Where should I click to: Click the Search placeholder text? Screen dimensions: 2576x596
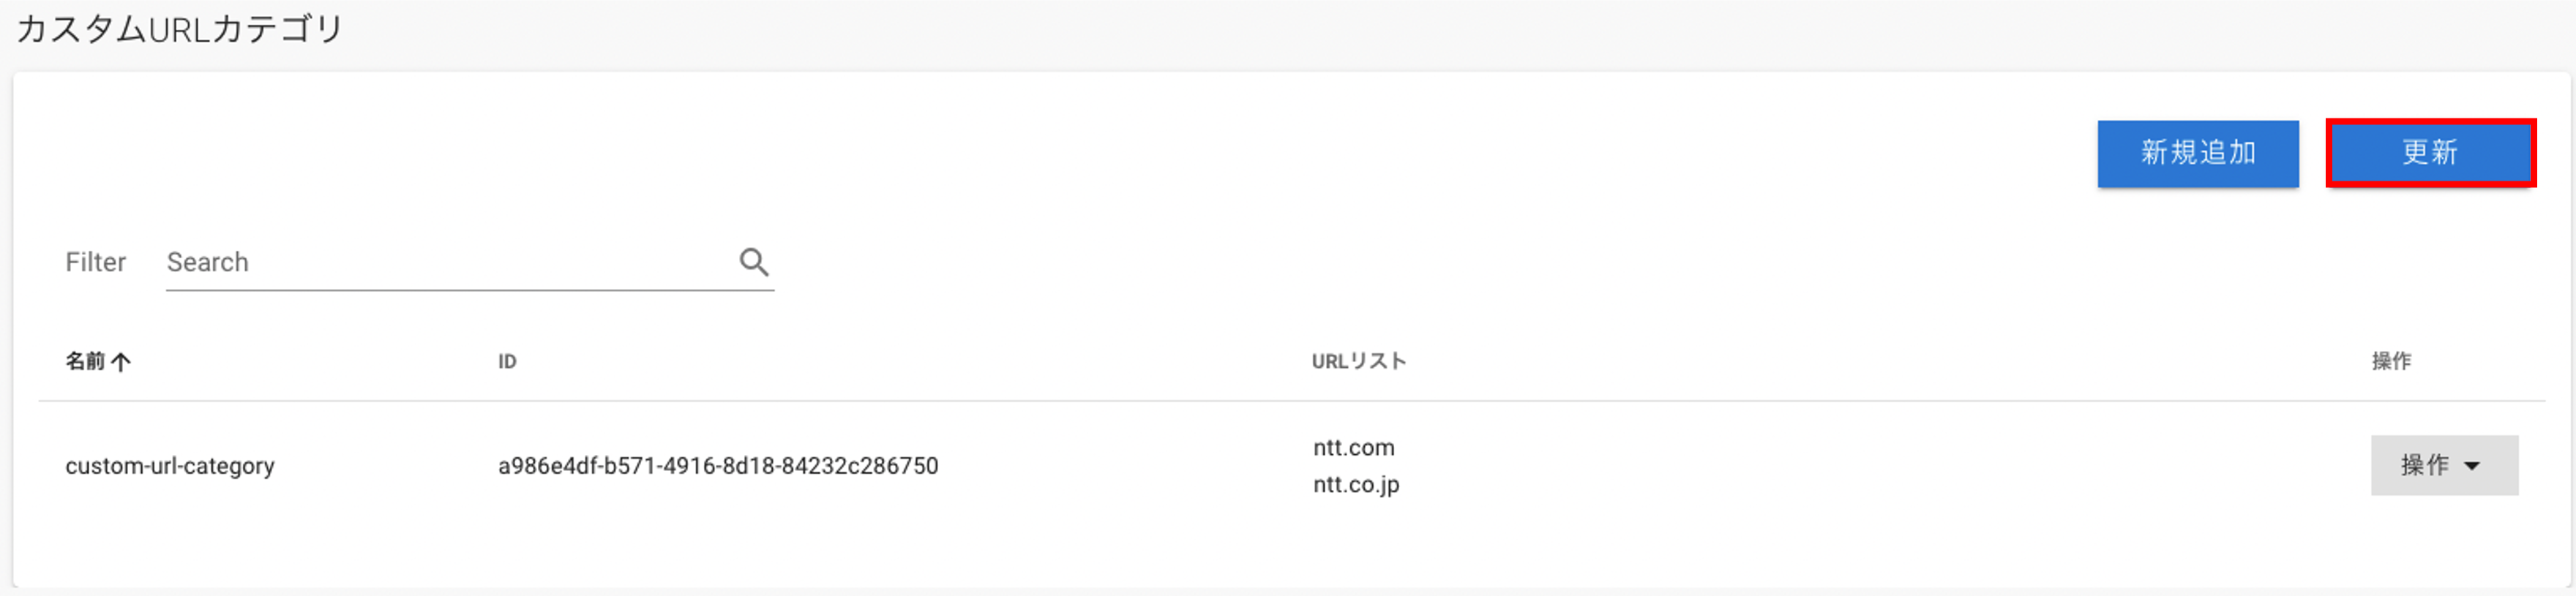pos(207,262)
